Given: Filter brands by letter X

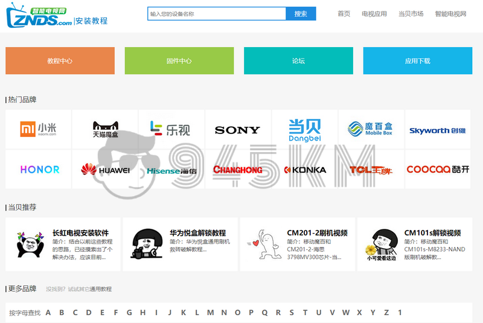Looking at the screenshot, I should (x=359, y=313).
